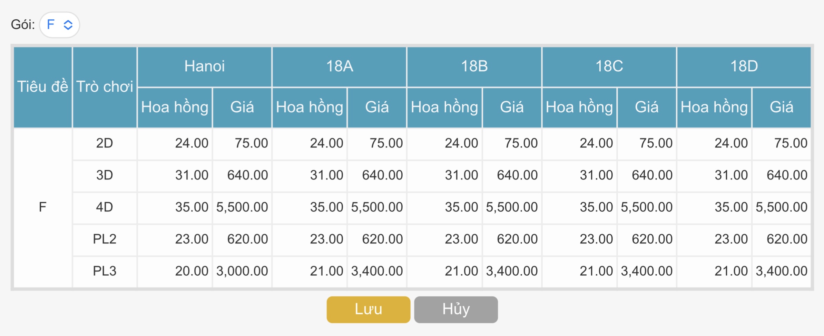Click the Hanoi column group header
This screenshot has width=824, height=336.
coord(204,66)
